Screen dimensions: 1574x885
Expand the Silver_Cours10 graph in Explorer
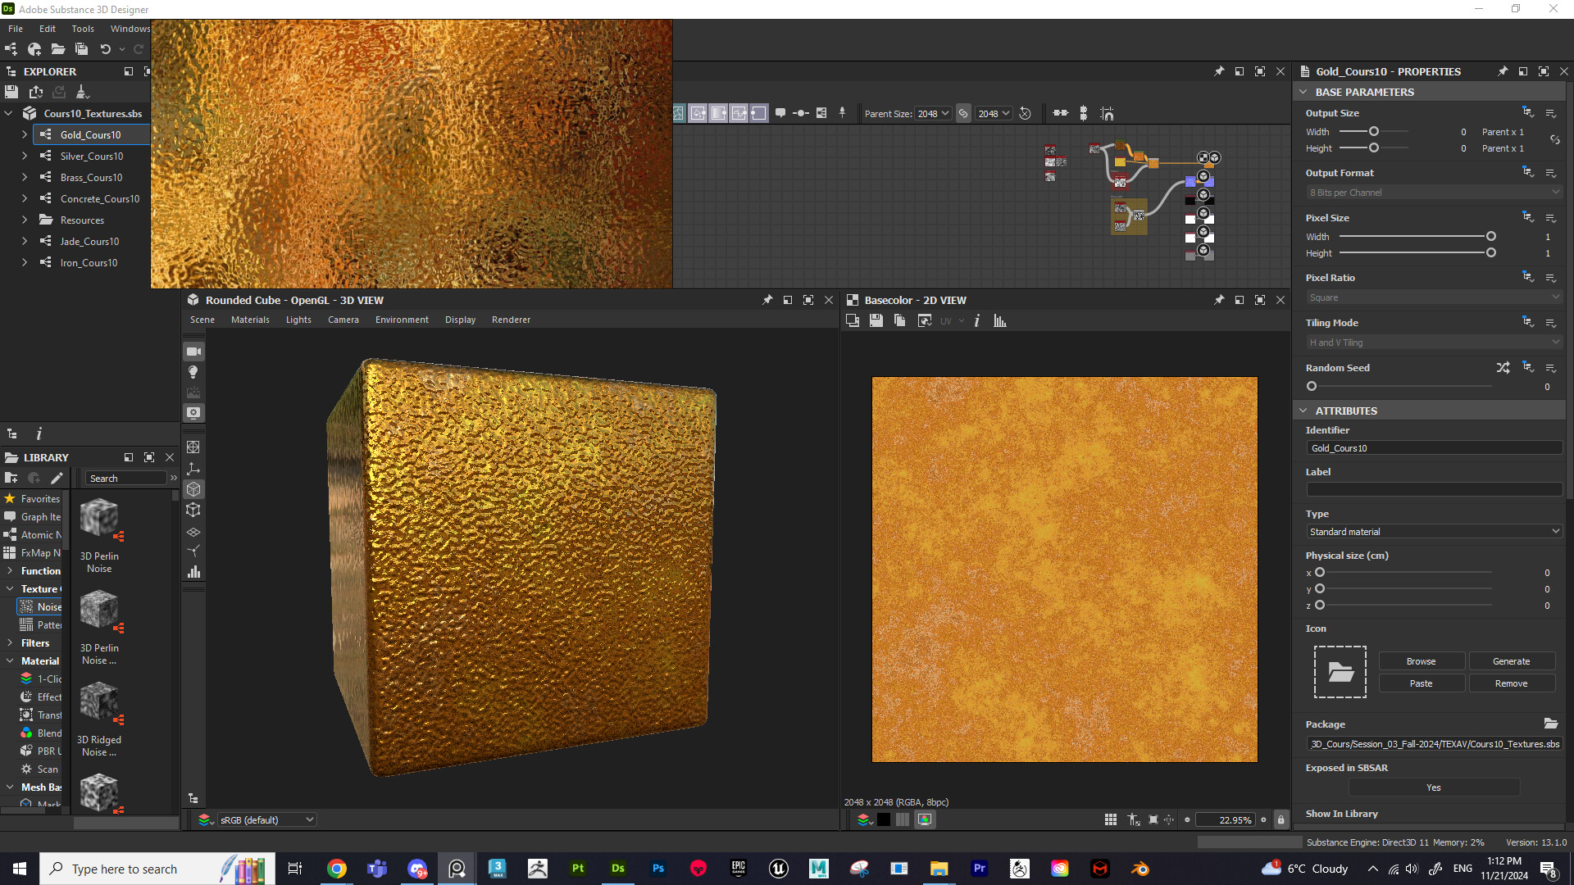tap(24, 156)
